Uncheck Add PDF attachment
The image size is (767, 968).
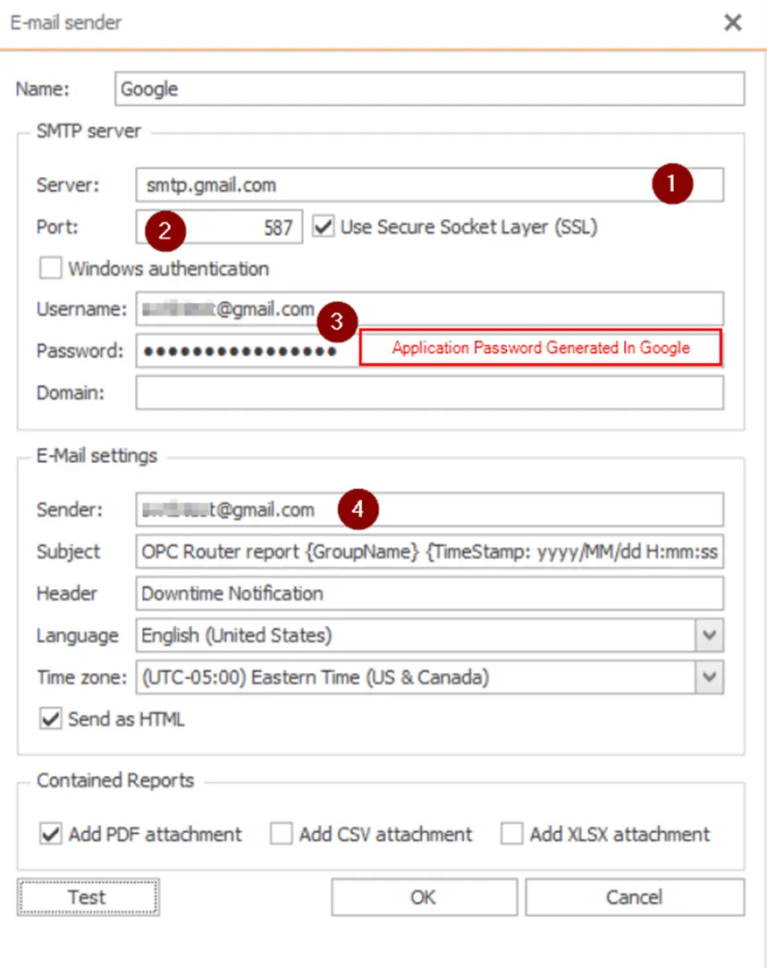point(52,834)
